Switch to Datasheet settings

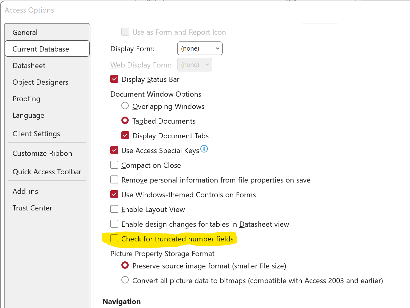pos(29,66)
